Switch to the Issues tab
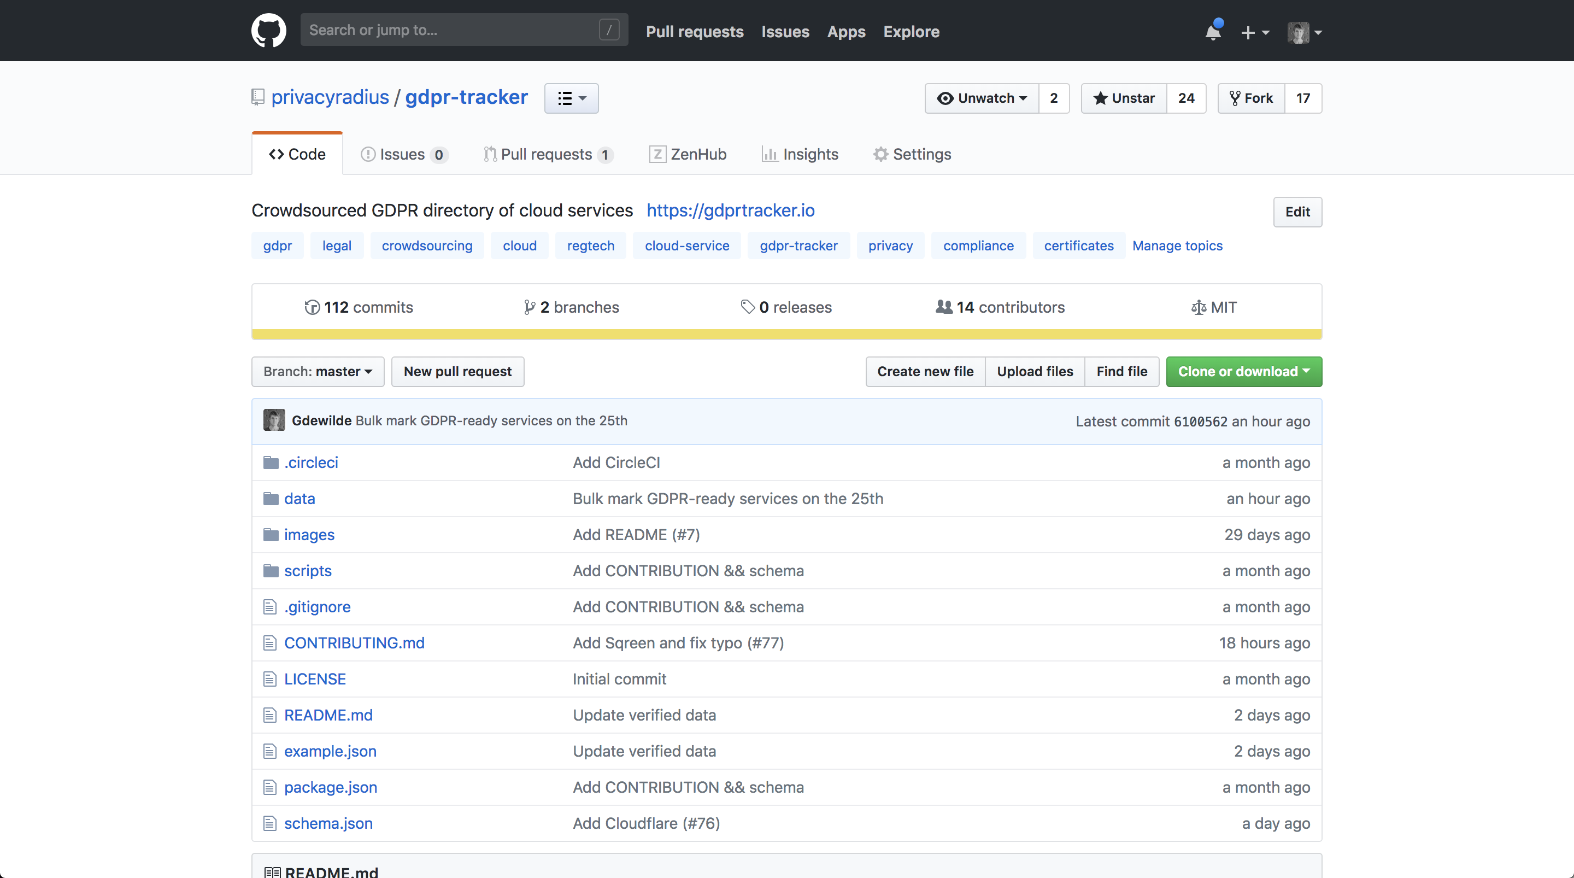Viewport: 1574px width, 878px height. pyautogui.click(x=403, y=154)
